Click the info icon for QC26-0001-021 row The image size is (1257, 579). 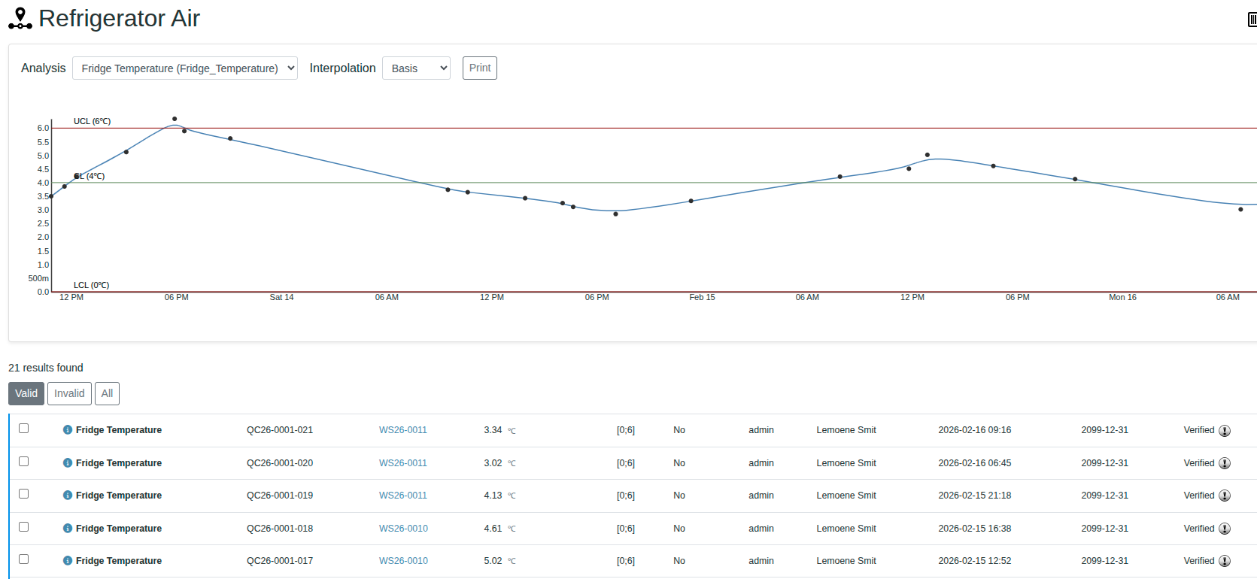point(68,430)
